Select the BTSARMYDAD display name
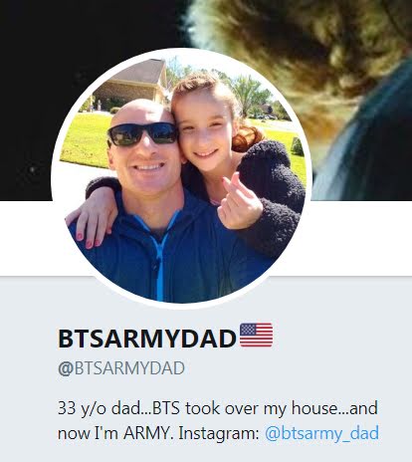412x462 pixels. pos(147,339)
